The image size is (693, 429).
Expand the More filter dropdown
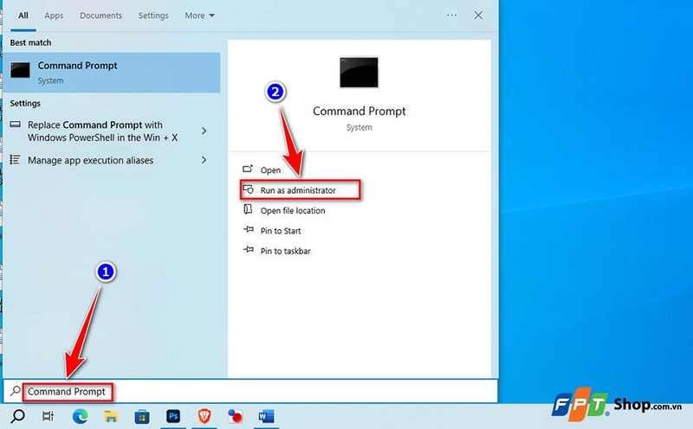tap(199, 16)
